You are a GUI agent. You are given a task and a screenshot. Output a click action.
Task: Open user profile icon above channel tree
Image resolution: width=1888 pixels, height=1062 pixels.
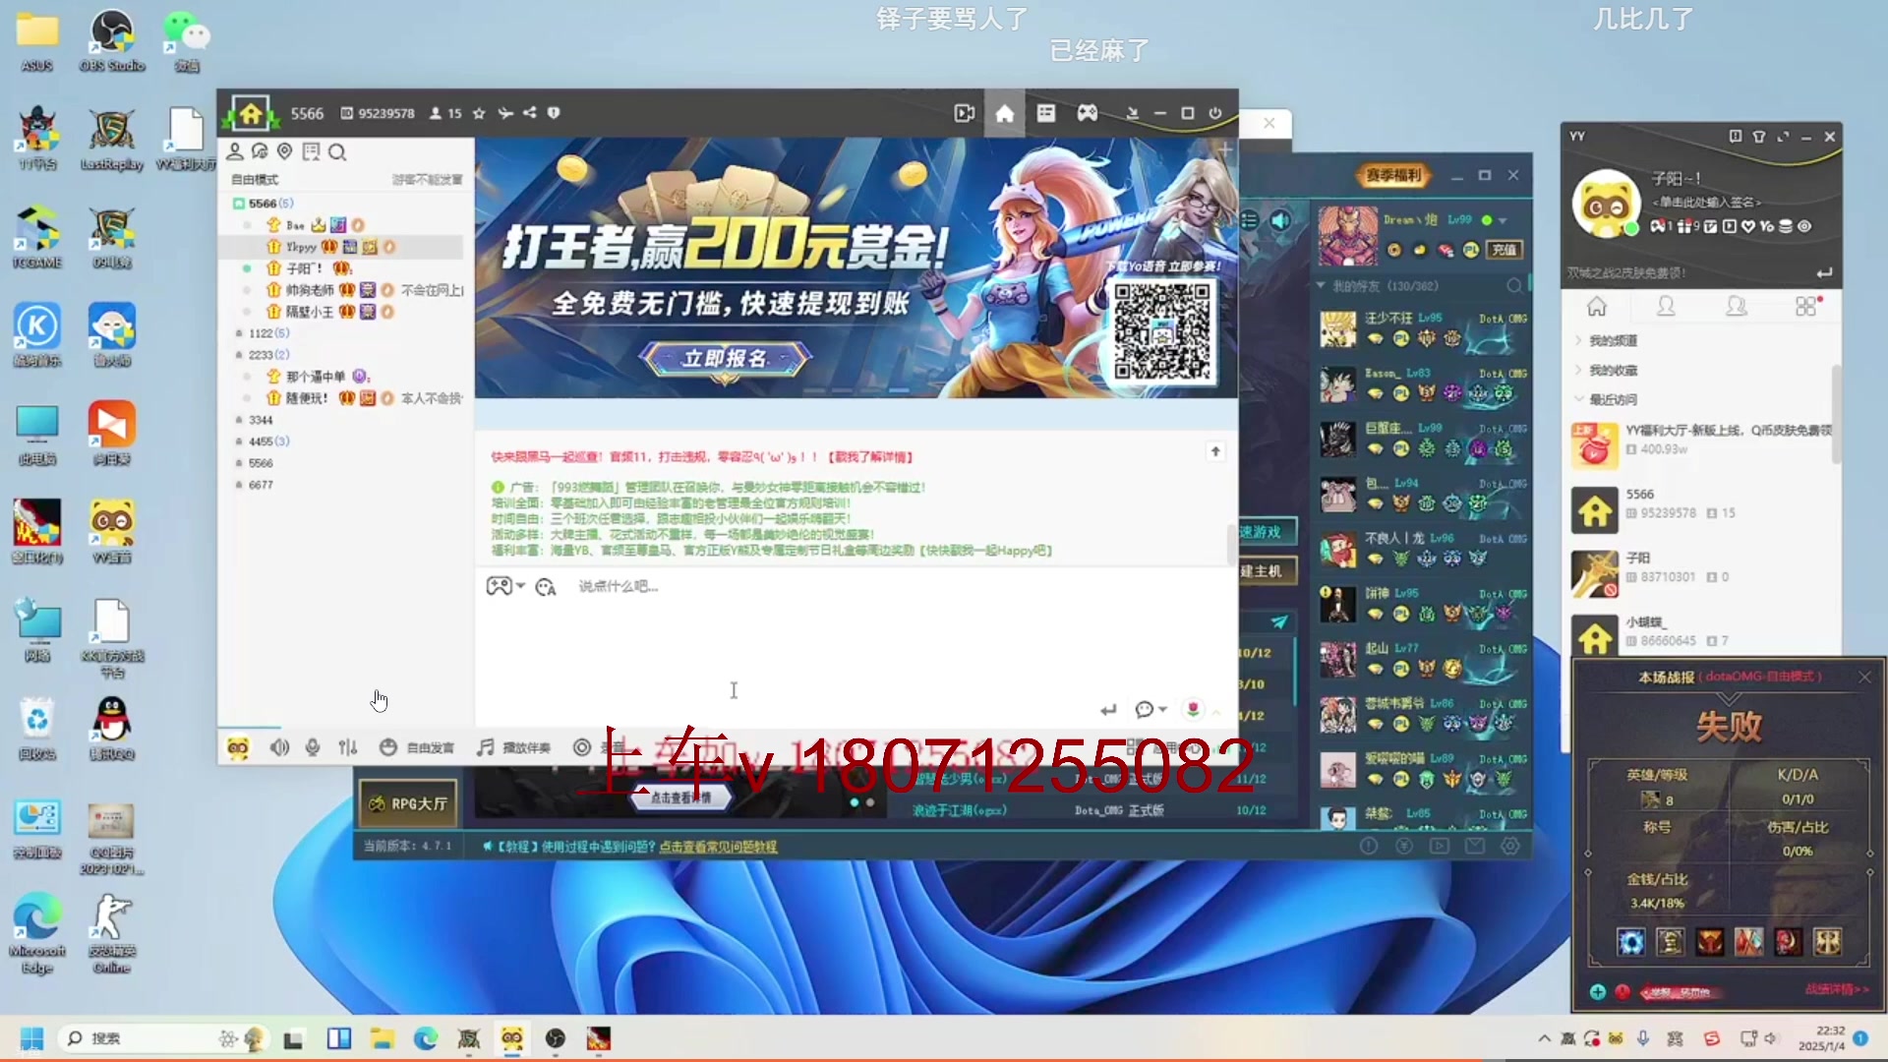click(x=235, y=151)
